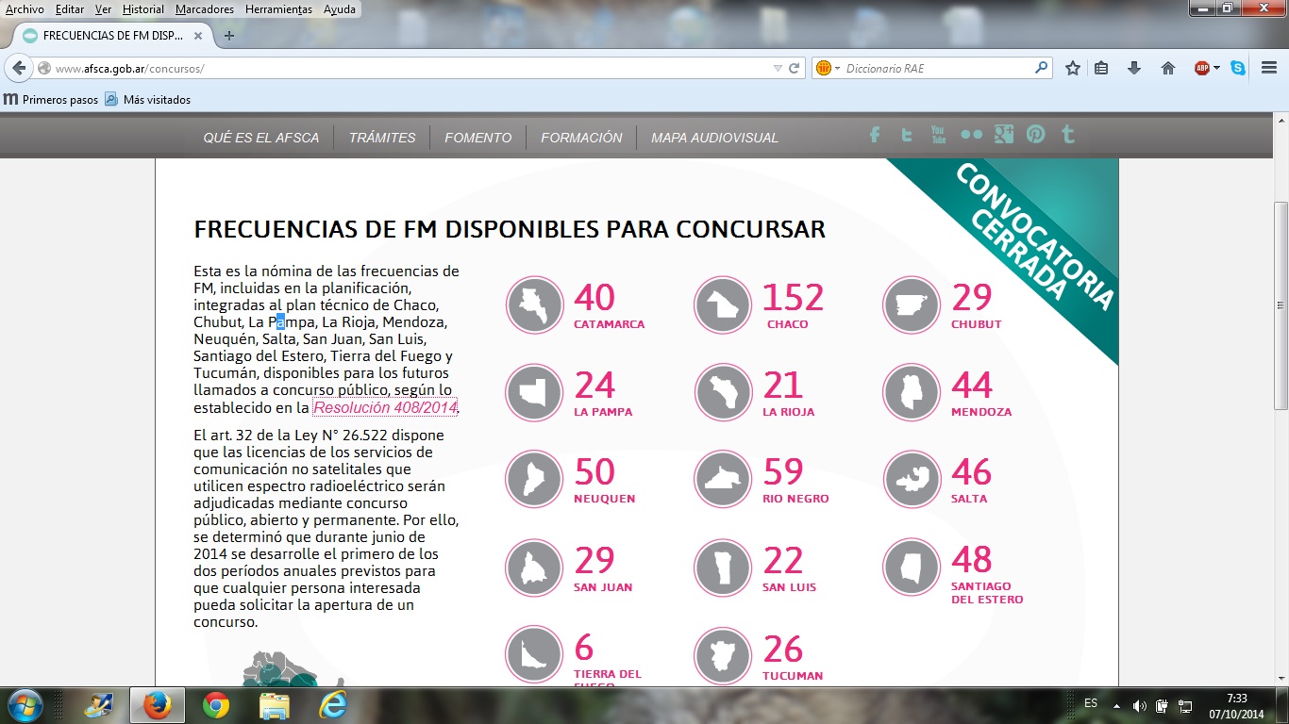
Task: Click the La Rioja province map icon
Action: [x=723, y=392]
